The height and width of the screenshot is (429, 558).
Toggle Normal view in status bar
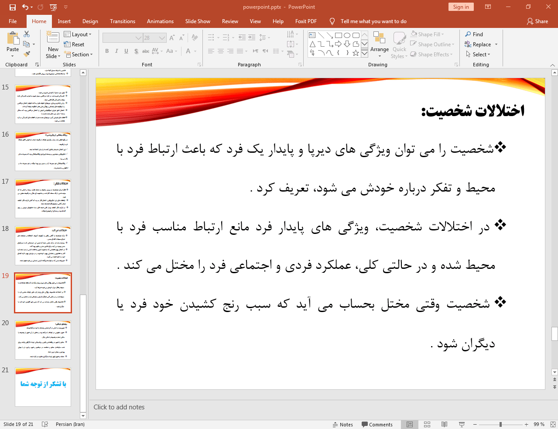click(410, 424)
